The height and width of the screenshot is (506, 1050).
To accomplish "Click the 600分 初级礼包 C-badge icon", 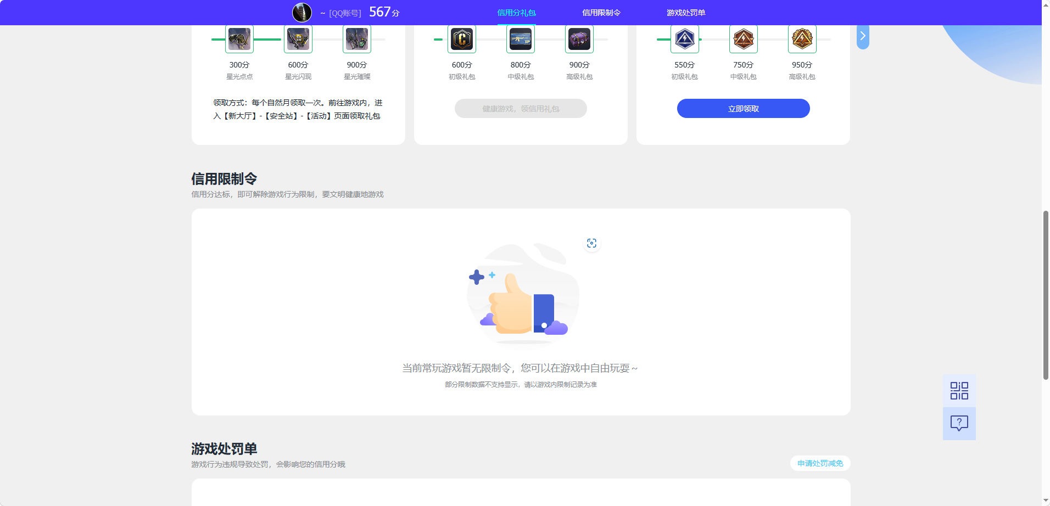I will click(462, 39).
